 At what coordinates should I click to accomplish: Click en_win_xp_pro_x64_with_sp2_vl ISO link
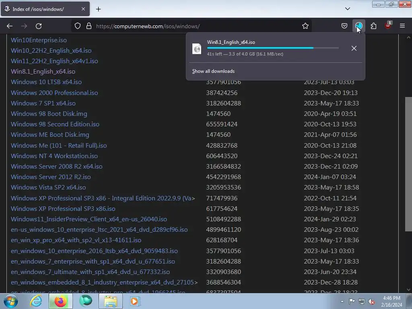click(x=76, y=240)
